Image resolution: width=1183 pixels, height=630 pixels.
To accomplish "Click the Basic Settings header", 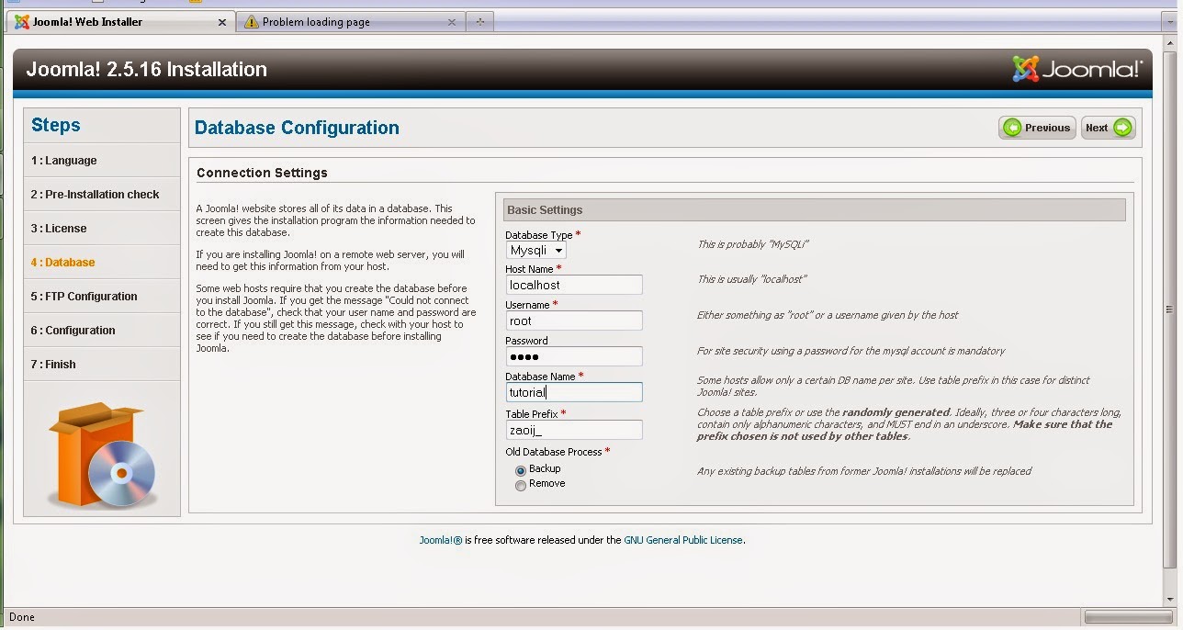I will click(815, 210).
